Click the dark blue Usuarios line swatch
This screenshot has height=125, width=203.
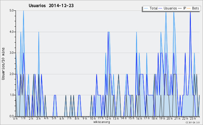coord(160,8)
